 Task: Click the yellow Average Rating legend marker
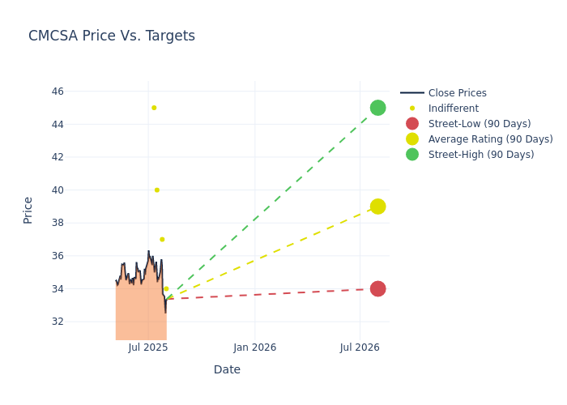[x=412, y=139]
